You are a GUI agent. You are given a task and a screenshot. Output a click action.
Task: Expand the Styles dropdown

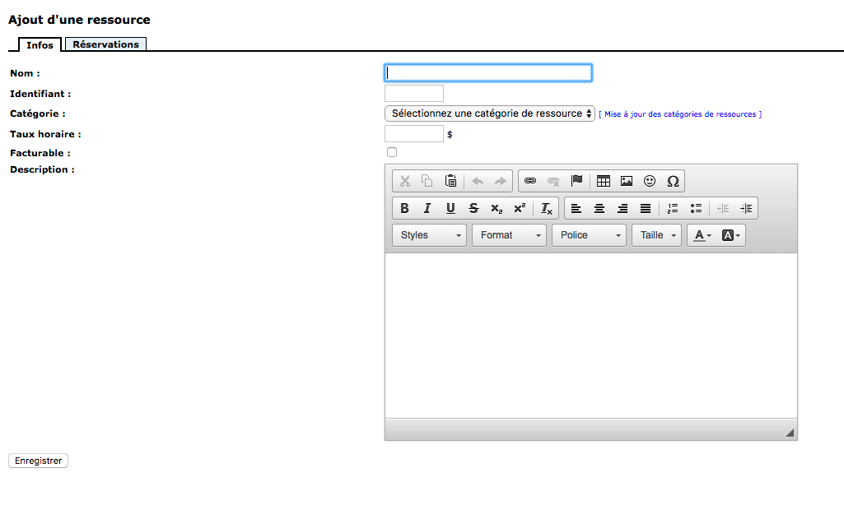pos(429,235)
